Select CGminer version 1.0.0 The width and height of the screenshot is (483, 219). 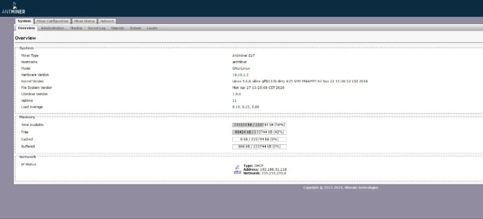click(237, 94)
